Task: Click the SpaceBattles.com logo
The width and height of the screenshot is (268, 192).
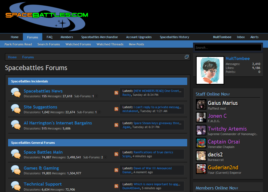Action: click(47, 16)
